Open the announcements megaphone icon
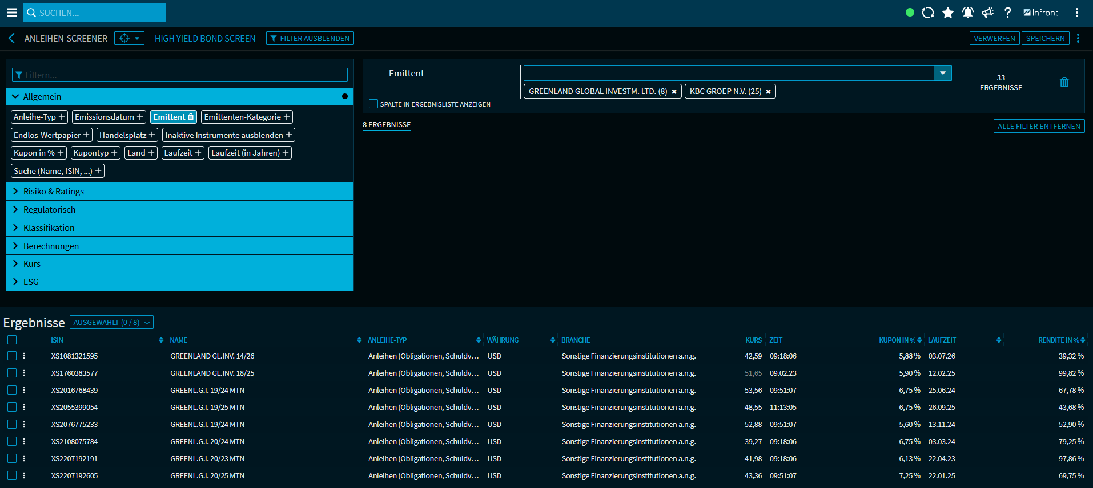Viewport: 1093px width, 488px height. pyautogui.click(x=988, y=13)
